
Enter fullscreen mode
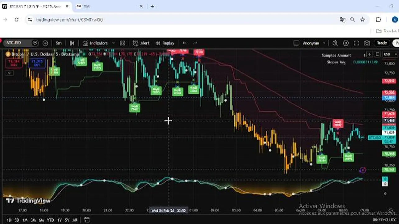[x=356, y=43]
